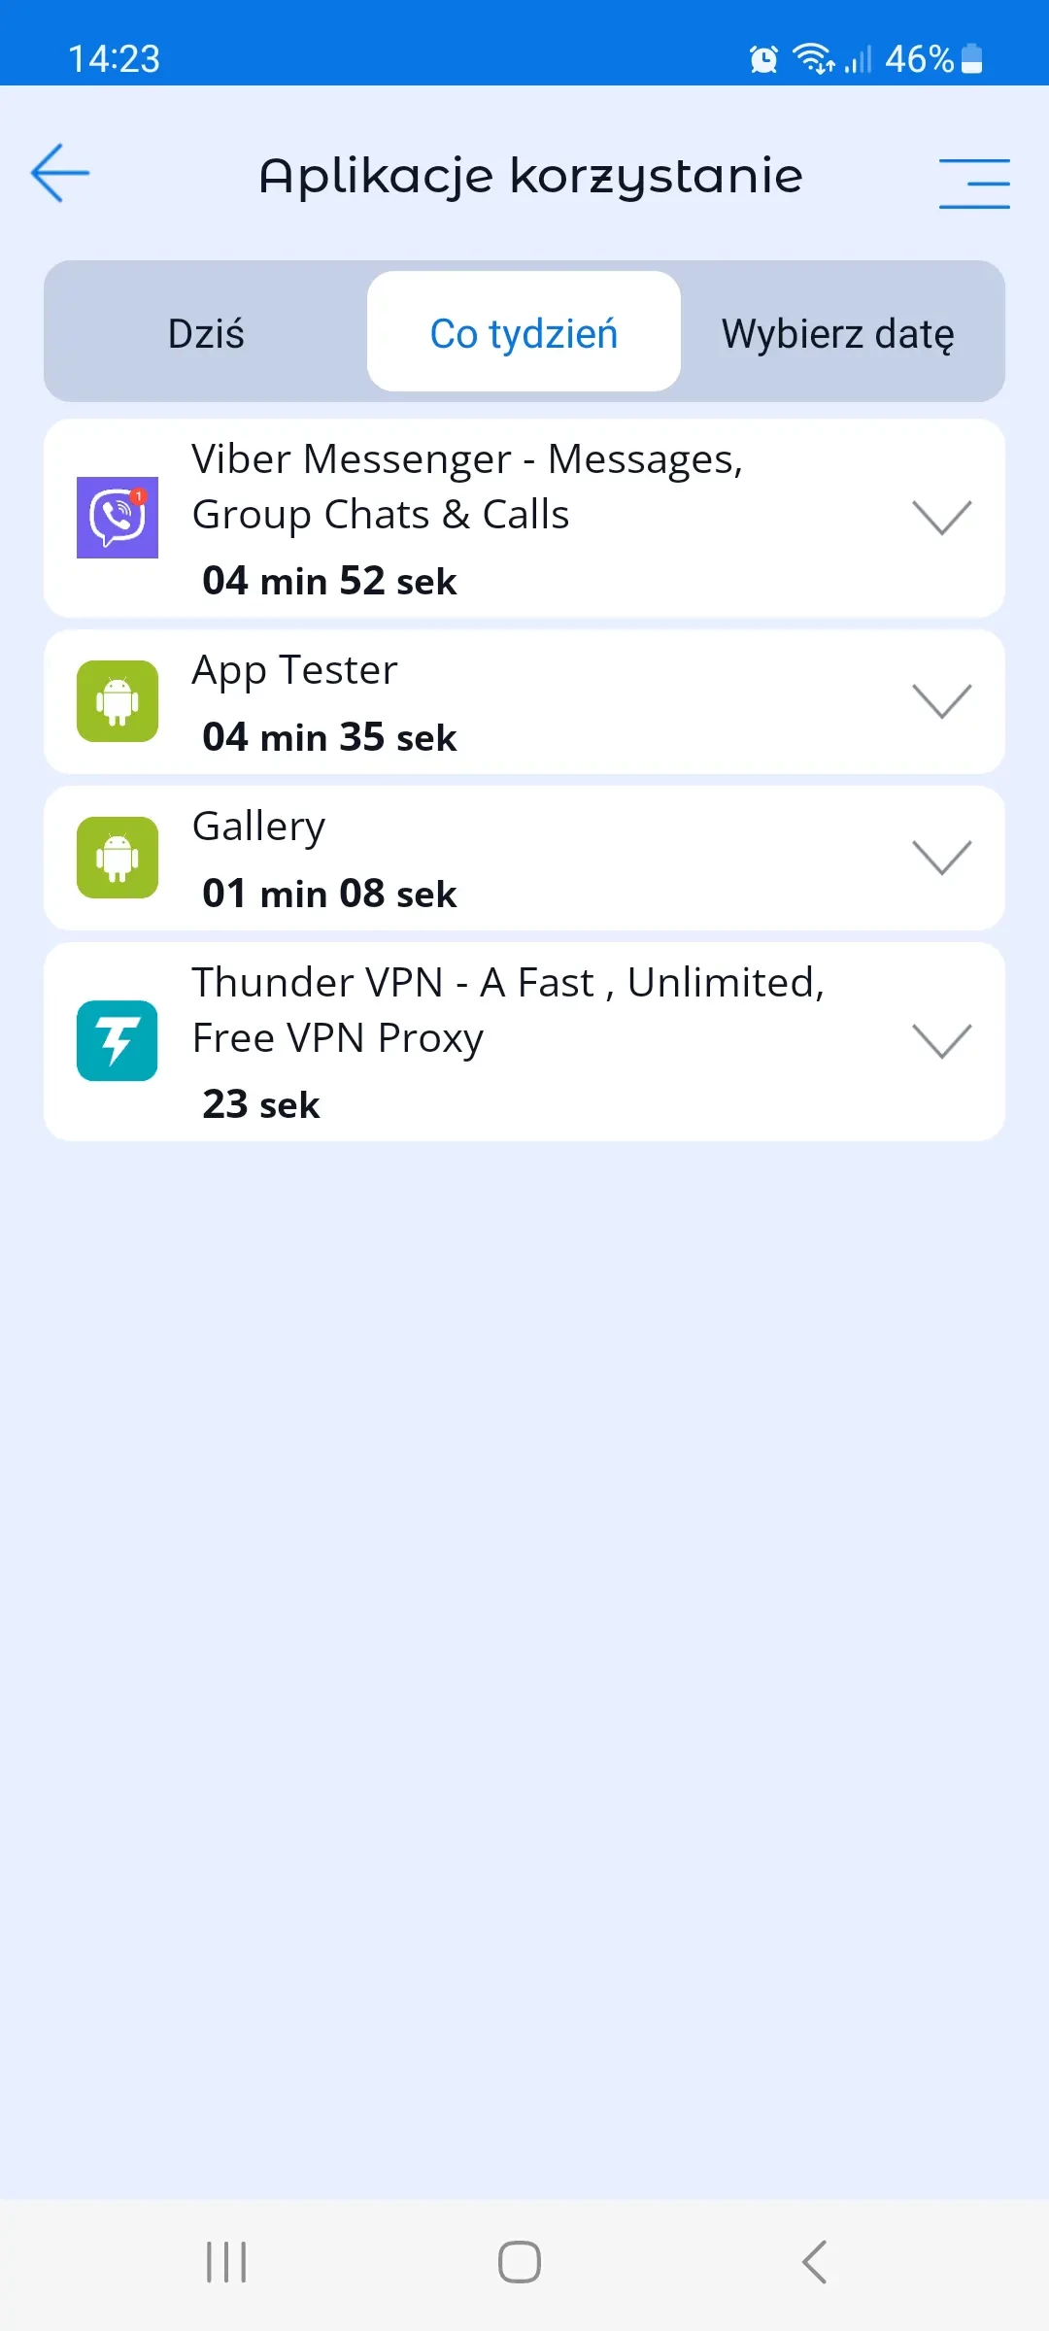Tap the App Tester android icon
The height and width of the screenshot is (2331, 1049).
pyautogui.click(x=118, y=701)
